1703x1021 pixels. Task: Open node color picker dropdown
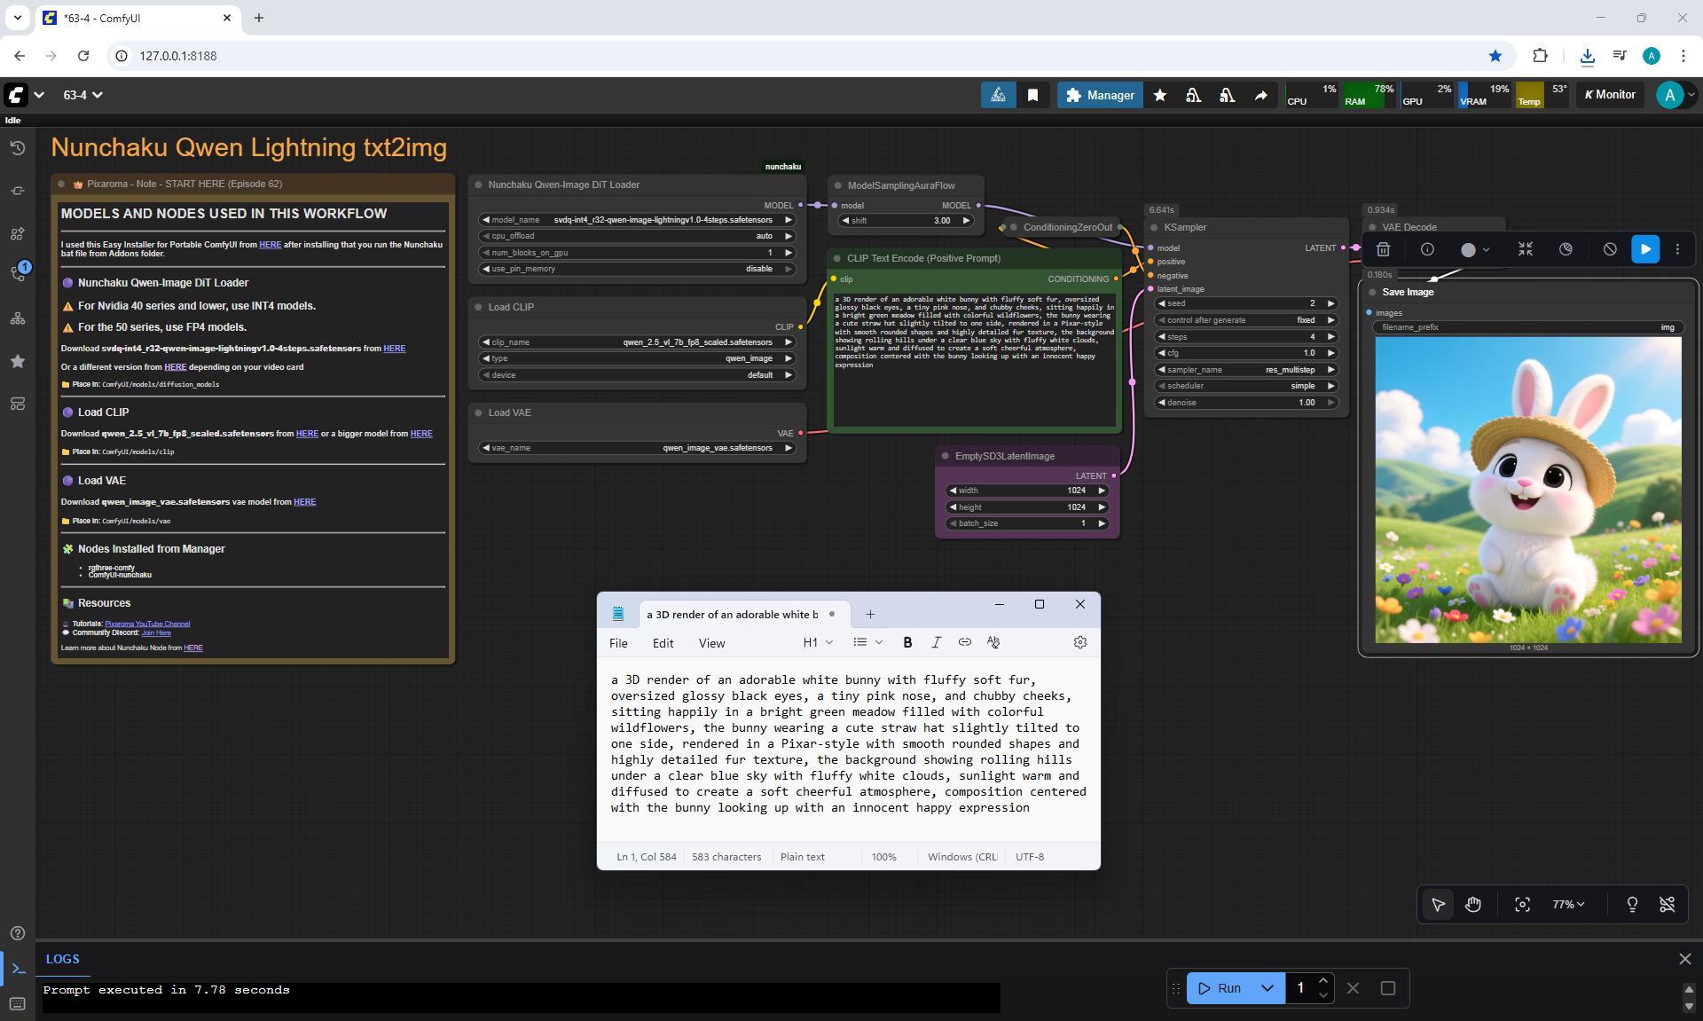pyautogui.click(x=1475, y=249)
